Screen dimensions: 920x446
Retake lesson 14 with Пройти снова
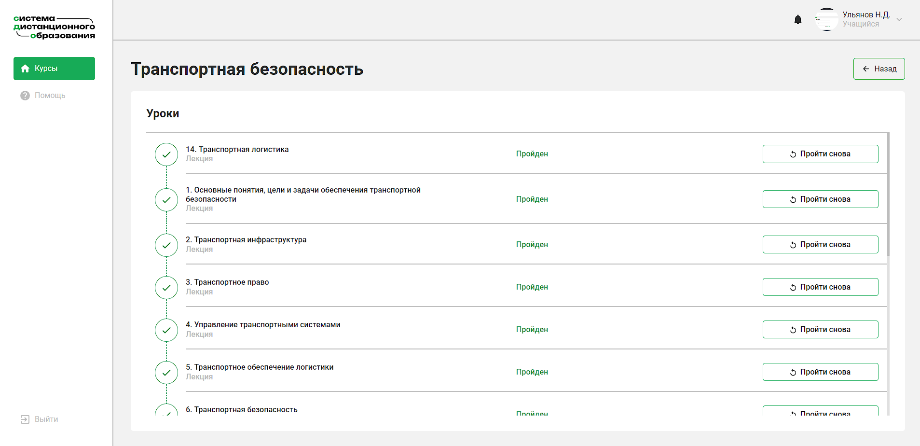[x=820, y=154]
